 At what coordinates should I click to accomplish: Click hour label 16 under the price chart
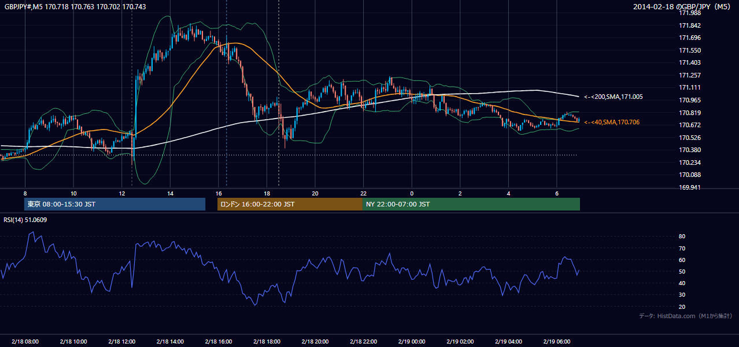click(219, 193)
